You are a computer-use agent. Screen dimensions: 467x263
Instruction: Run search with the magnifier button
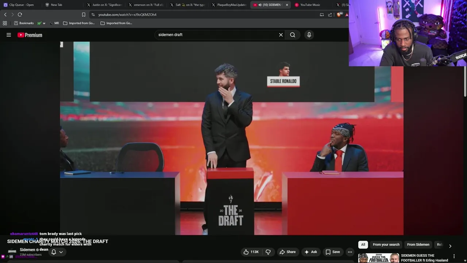pos(293,35)
